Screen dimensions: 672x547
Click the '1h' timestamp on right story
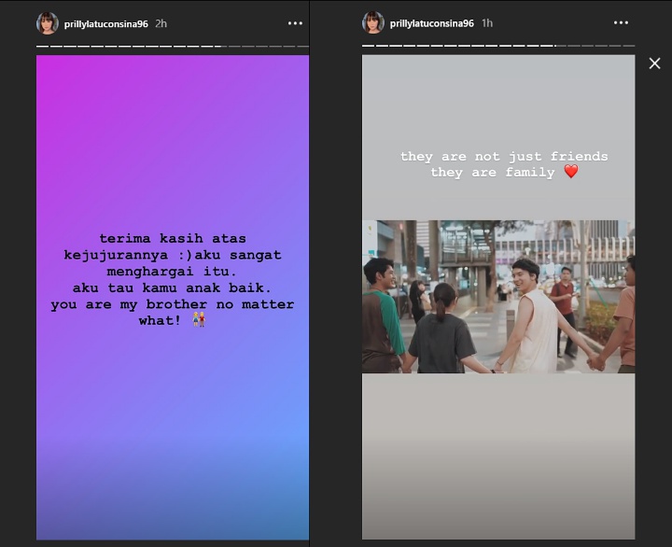(487, 23)
